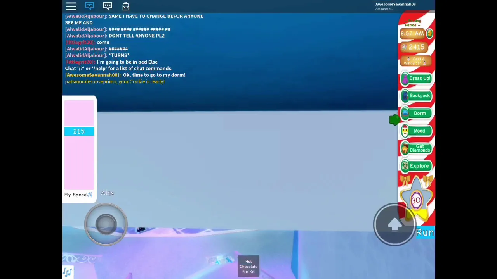Click the Dress Up mannequin icon
This screenshot has height=279, width=497.
[x=405, y=79]
